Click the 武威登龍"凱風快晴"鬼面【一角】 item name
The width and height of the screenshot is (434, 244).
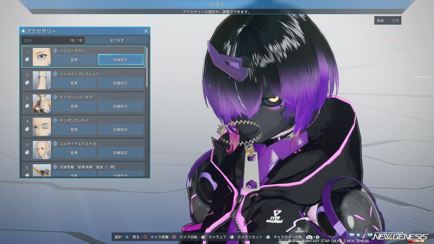(88, 167)
